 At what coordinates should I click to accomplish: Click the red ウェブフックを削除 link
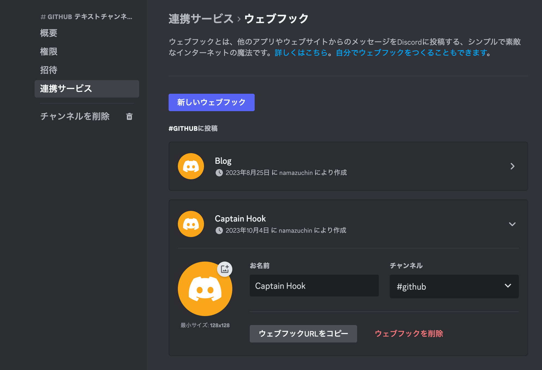(x=409, y=334)
